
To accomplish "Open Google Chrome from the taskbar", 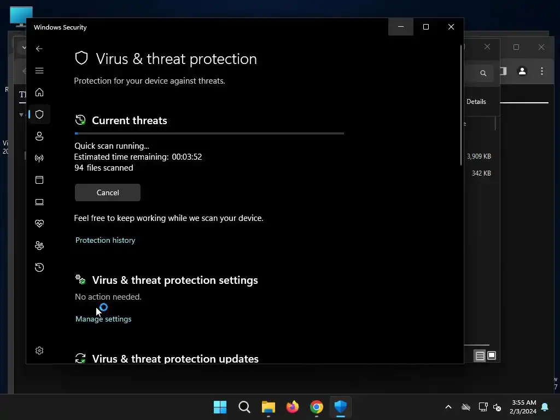I will tap(317, 407).
